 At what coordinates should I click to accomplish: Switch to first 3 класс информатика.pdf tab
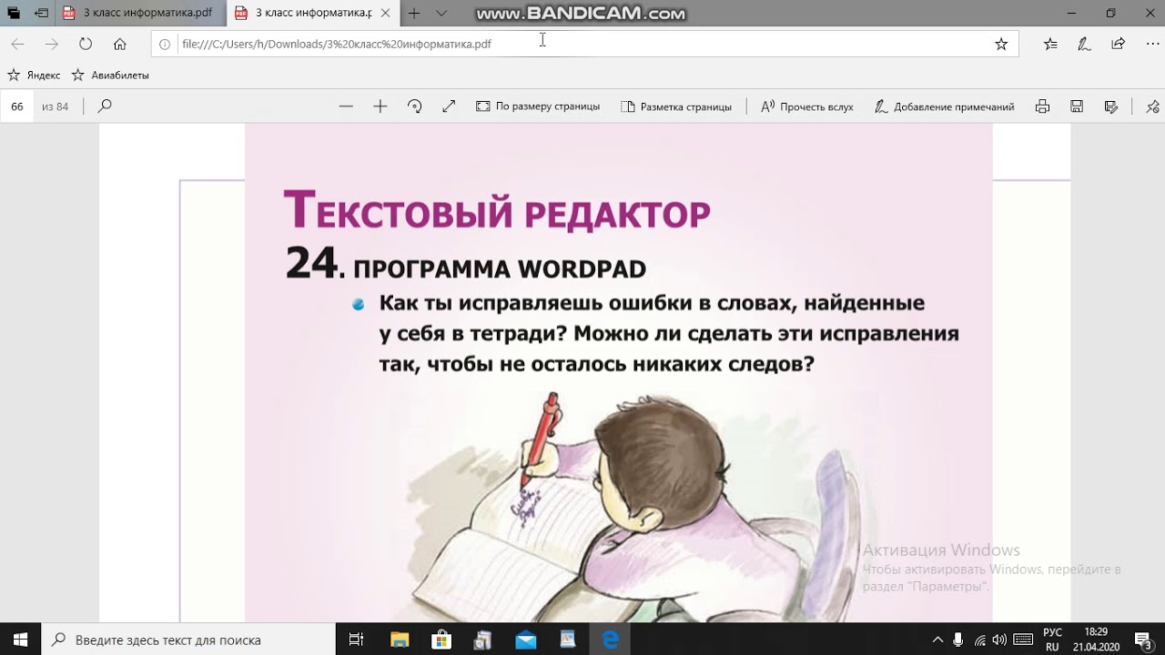tap(141, 14)
